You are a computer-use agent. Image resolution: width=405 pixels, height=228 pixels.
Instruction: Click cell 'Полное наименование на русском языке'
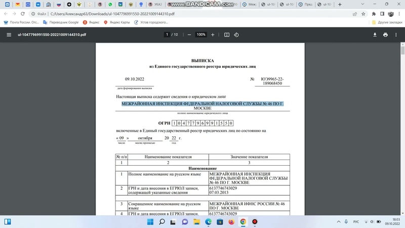tap(168, 178)
